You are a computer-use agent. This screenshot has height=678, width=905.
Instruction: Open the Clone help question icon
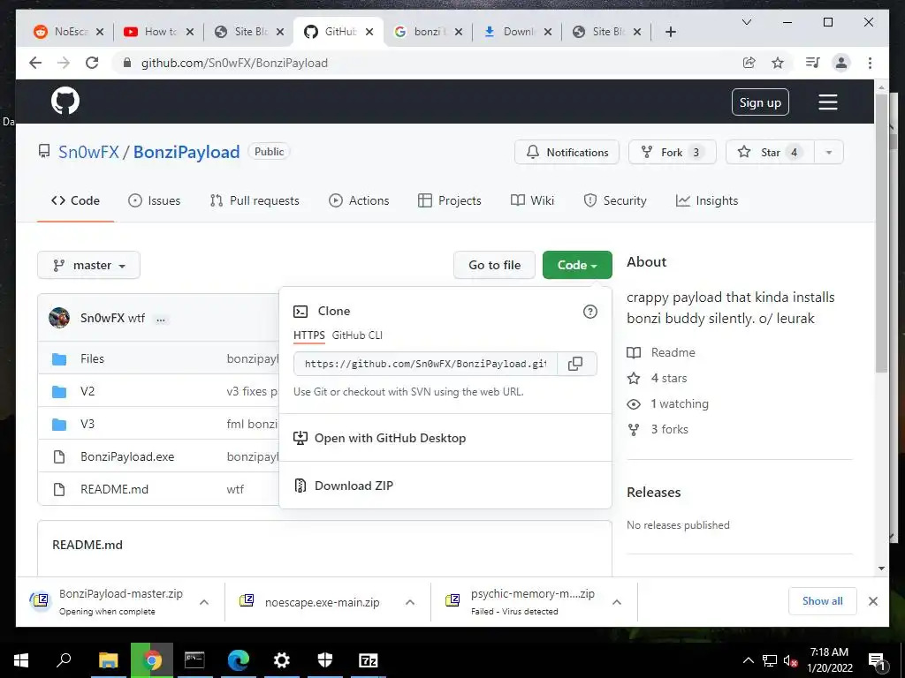click(x=589, y=312)
